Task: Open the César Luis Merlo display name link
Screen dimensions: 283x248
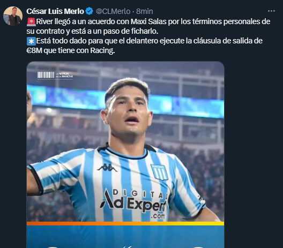Action: (x=55, y=11)
